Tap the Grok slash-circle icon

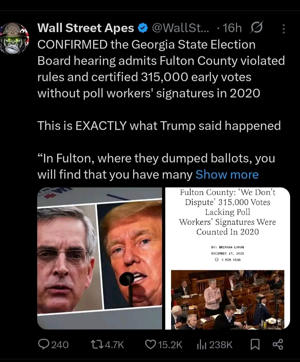[x=256, y=28]
